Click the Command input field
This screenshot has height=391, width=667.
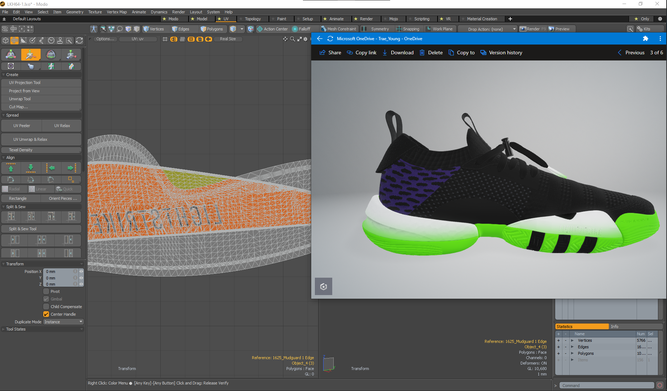(x=607, y=386)
